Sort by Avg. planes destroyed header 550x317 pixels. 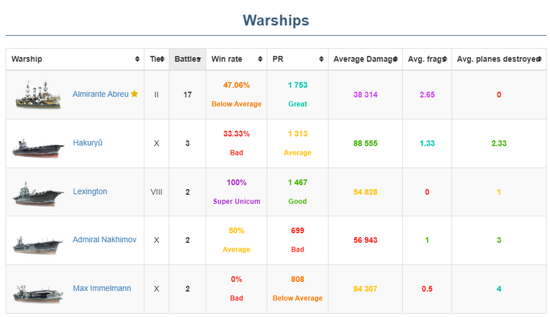pyautogui.click(x=498, y=59)
